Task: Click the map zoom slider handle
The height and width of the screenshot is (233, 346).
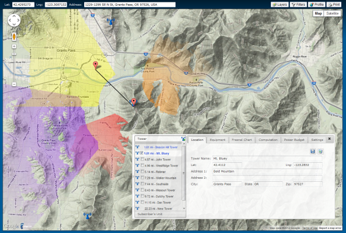Action: [x=14, y=54]
